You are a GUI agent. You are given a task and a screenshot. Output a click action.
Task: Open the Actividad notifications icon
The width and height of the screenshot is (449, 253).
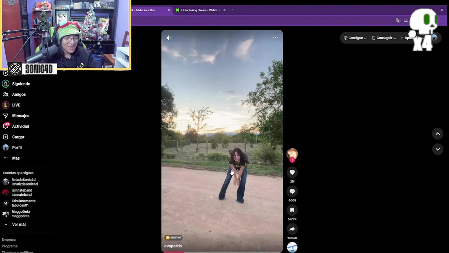[6, 126]
